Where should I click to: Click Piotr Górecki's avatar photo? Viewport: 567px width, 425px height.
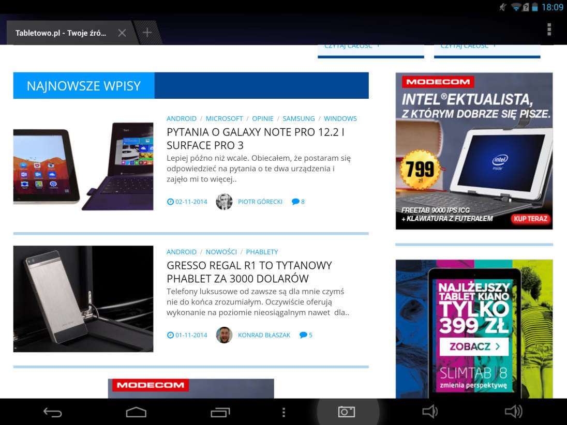pos(224,202)
